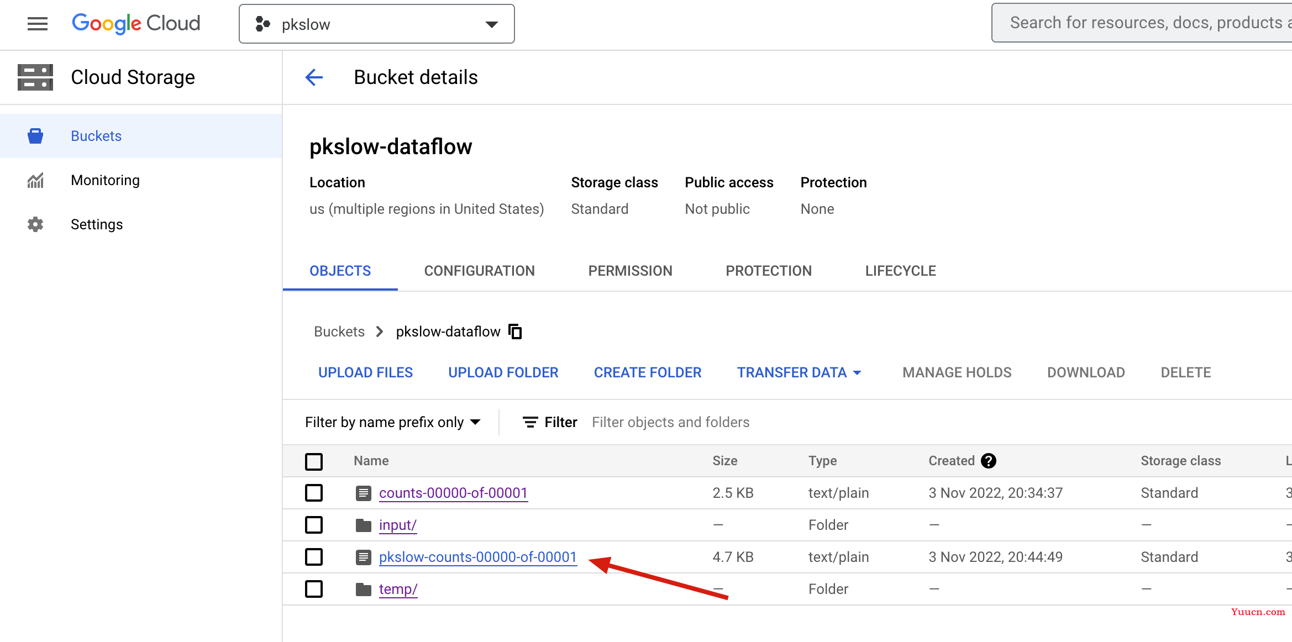This screenshot has height=642, width=1292.
Task: Expand the Transfer Data dropdown arrow
Action: [x=857, y=373]
